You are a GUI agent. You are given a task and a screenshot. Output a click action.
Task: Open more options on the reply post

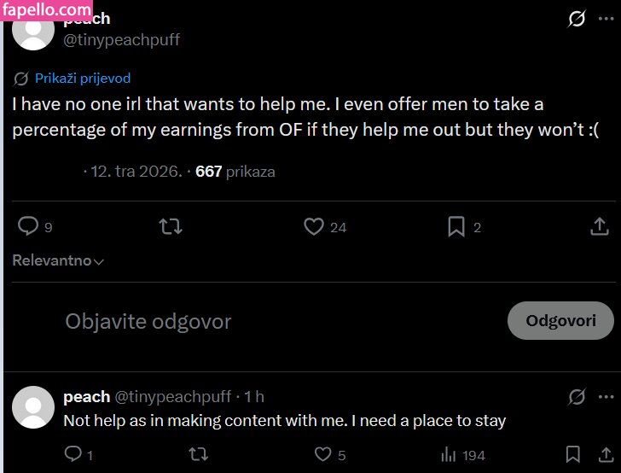coord(606,397)
